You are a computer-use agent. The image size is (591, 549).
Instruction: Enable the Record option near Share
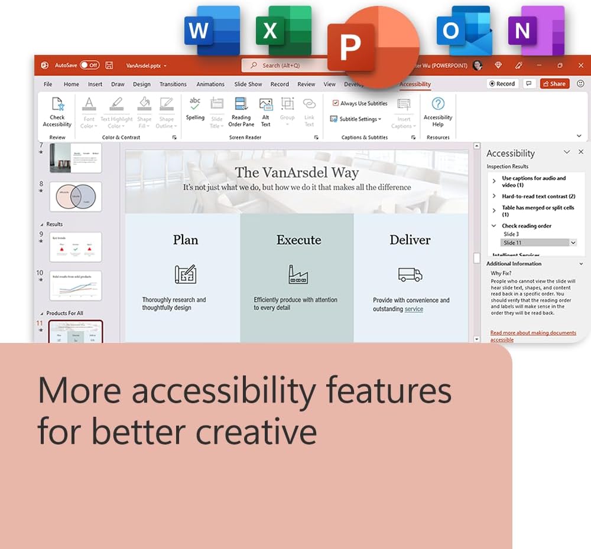pos(501,83)
